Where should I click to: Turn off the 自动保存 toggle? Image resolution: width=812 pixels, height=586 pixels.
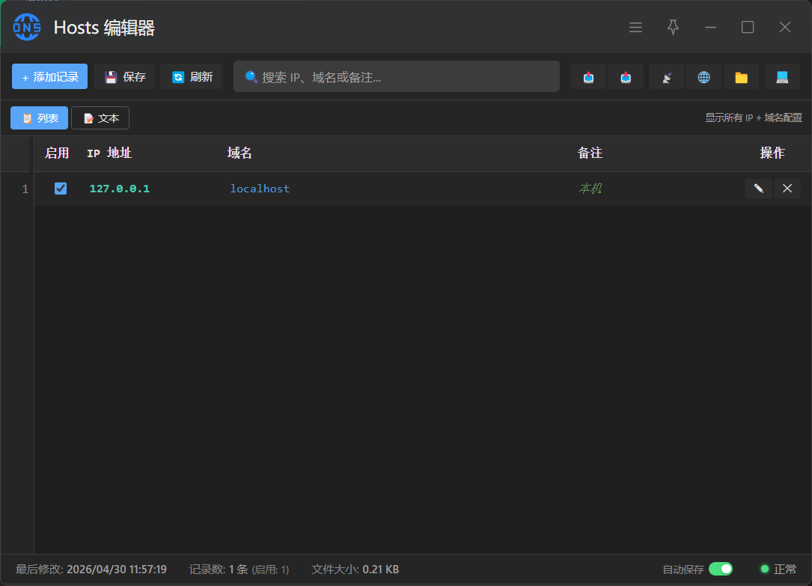pos(721,569)
